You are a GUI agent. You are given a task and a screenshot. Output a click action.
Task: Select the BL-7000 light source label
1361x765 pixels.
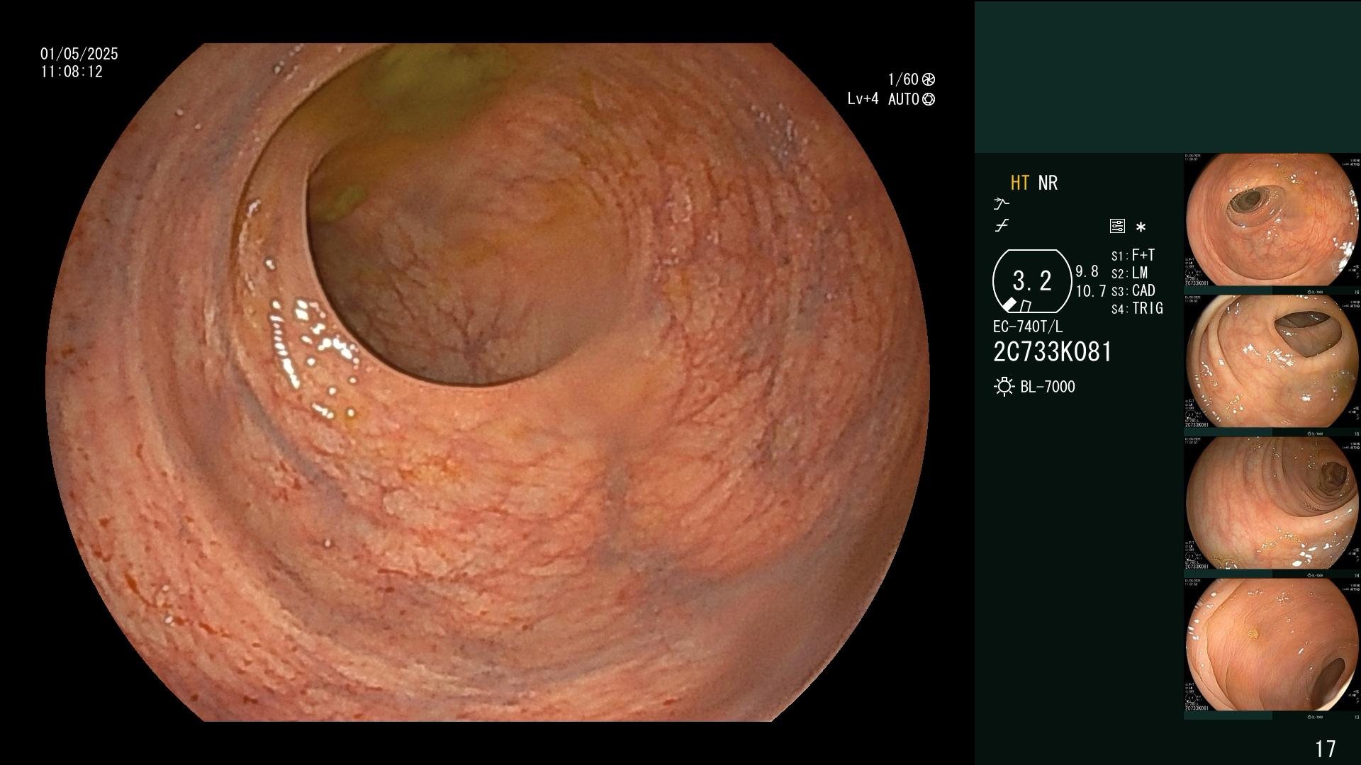point(1048,387)
